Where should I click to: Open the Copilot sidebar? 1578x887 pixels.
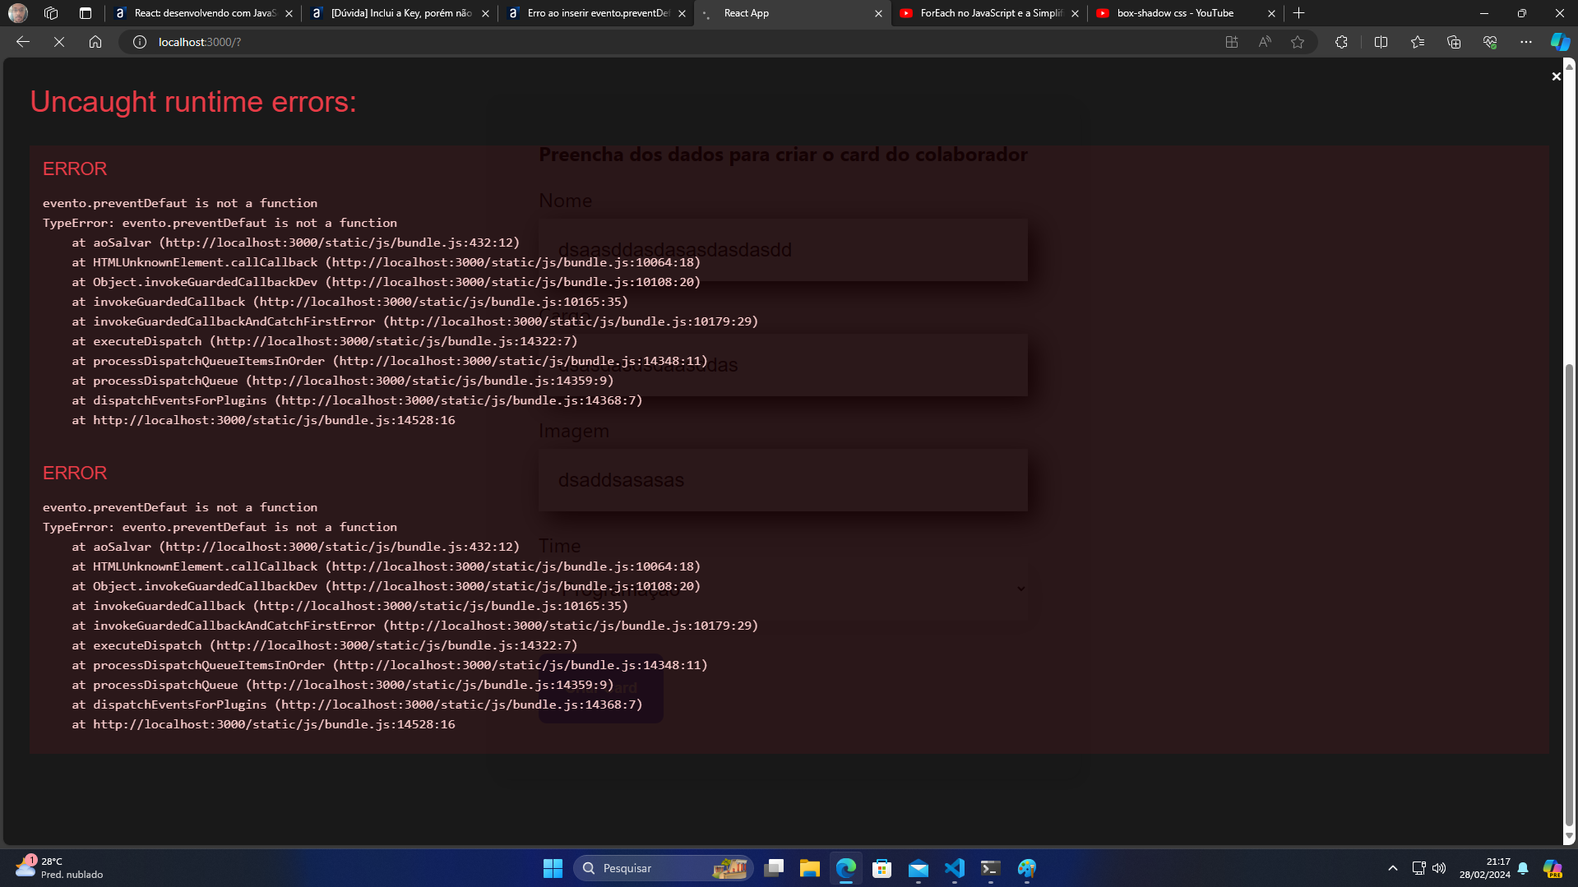click(1560, 42)
